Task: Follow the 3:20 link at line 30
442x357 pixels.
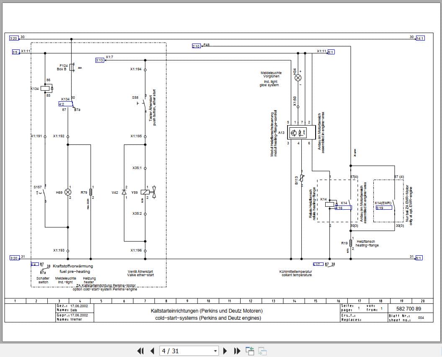Action: pos(13,39)
